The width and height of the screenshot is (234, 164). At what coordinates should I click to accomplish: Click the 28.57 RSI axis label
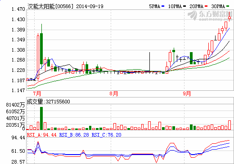pos(18,162)
